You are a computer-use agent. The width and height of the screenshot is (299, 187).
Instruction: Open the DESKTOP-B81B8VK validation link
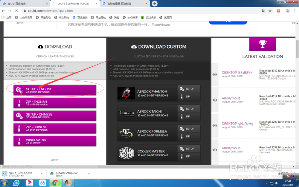pyautogui.click(x=237, y=73)
